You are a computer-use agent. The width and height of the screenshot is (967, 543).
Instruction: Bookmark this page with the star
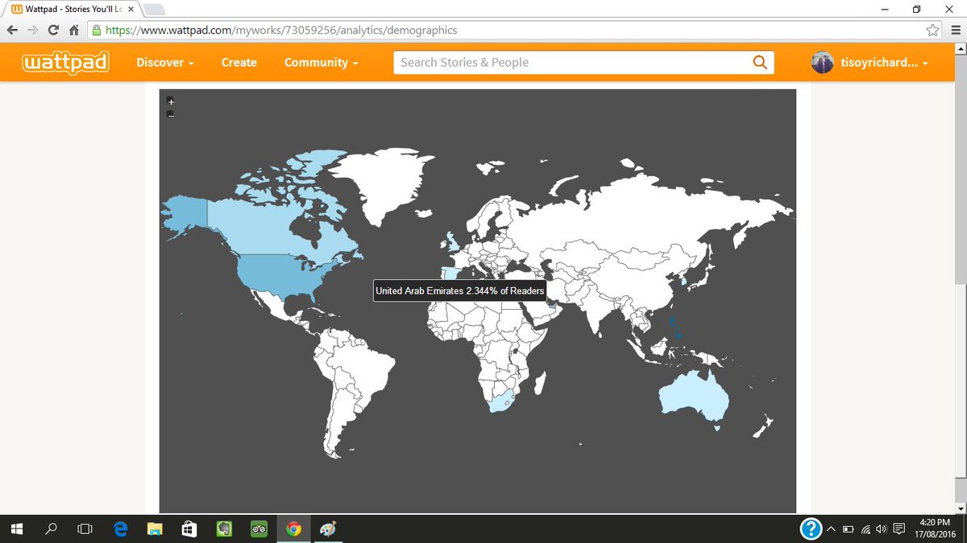(932, 31)
